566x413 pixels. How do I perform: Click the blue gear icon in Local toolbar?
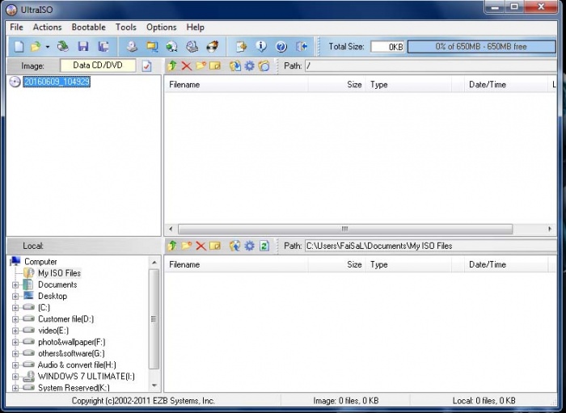point(249,246)
